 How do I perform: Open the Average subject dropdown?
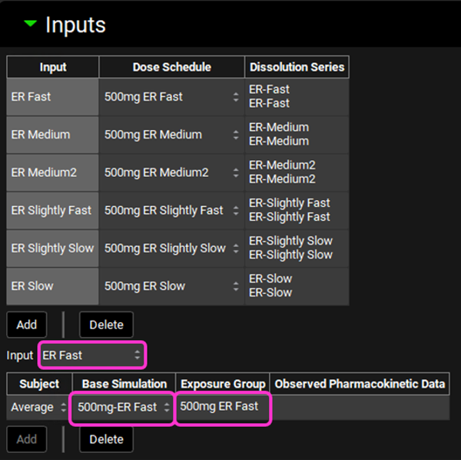[x=38, y=407]
